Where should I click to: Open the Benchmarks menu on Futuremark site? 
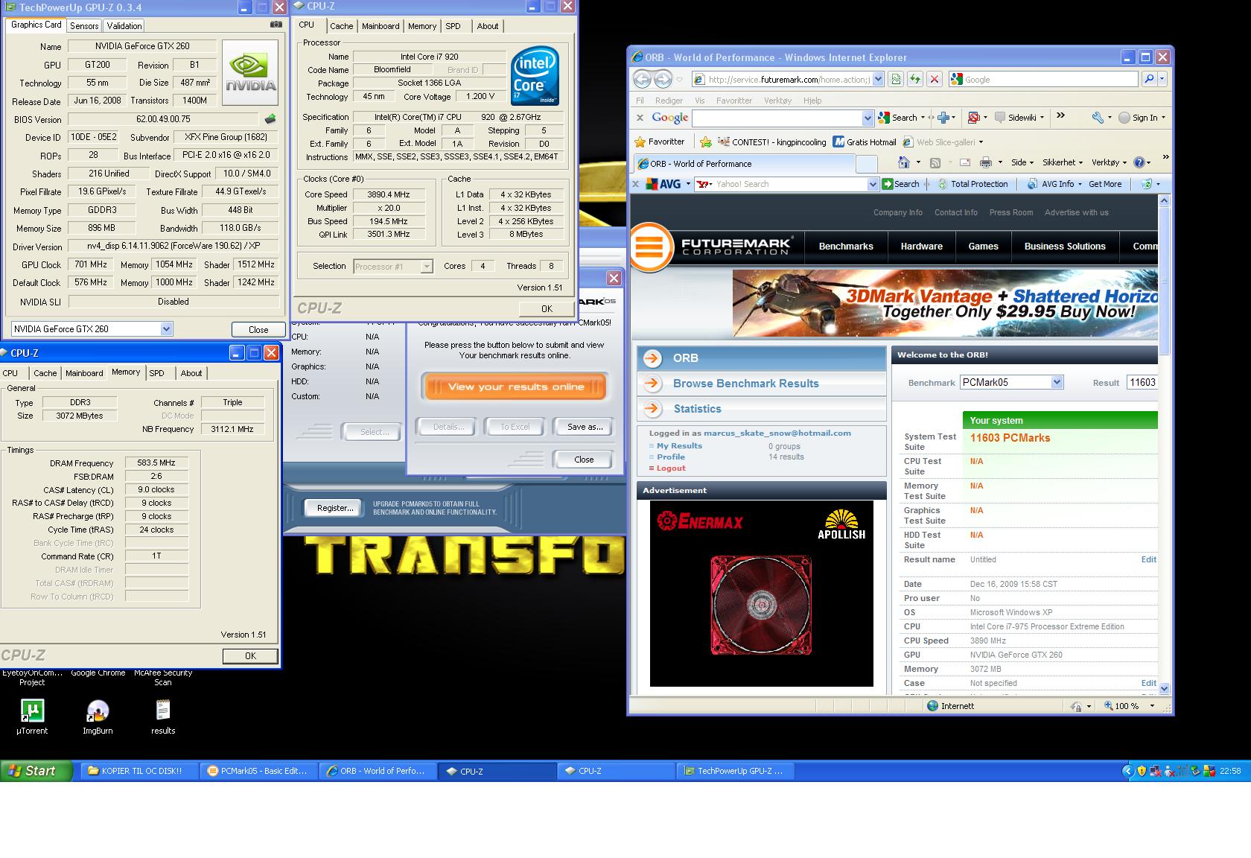coord(846,246)
